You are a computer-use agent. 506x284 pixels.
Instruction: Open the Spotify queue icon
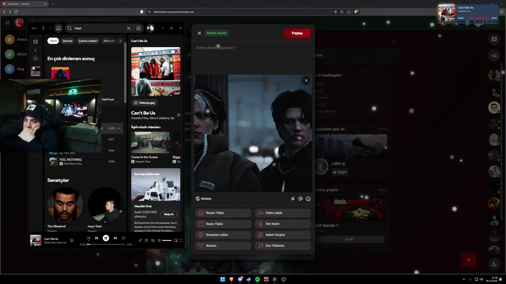point(146,240)
